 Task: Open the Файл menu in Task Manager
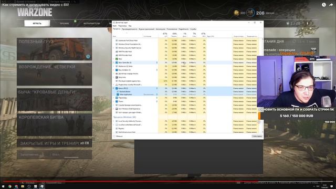[x=114, y=26]
